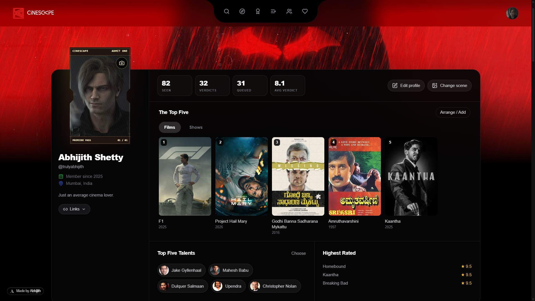Open the Amruthavarshini poster
This screenshot has height=301, width=535.
pos(355,176)
